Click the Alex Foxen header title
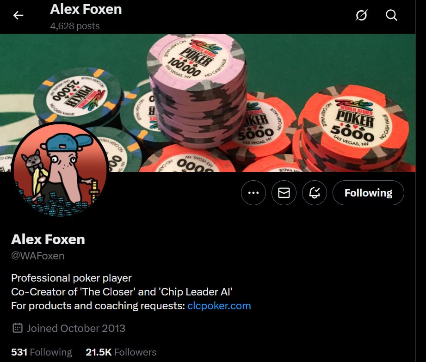This screenshot has height=362, width=426. [86, 9]
